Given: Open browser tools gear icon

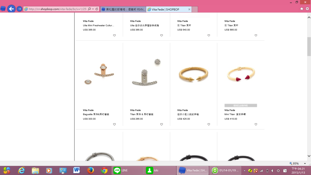Looking at the screenshot, I should [x=307, y=9].
